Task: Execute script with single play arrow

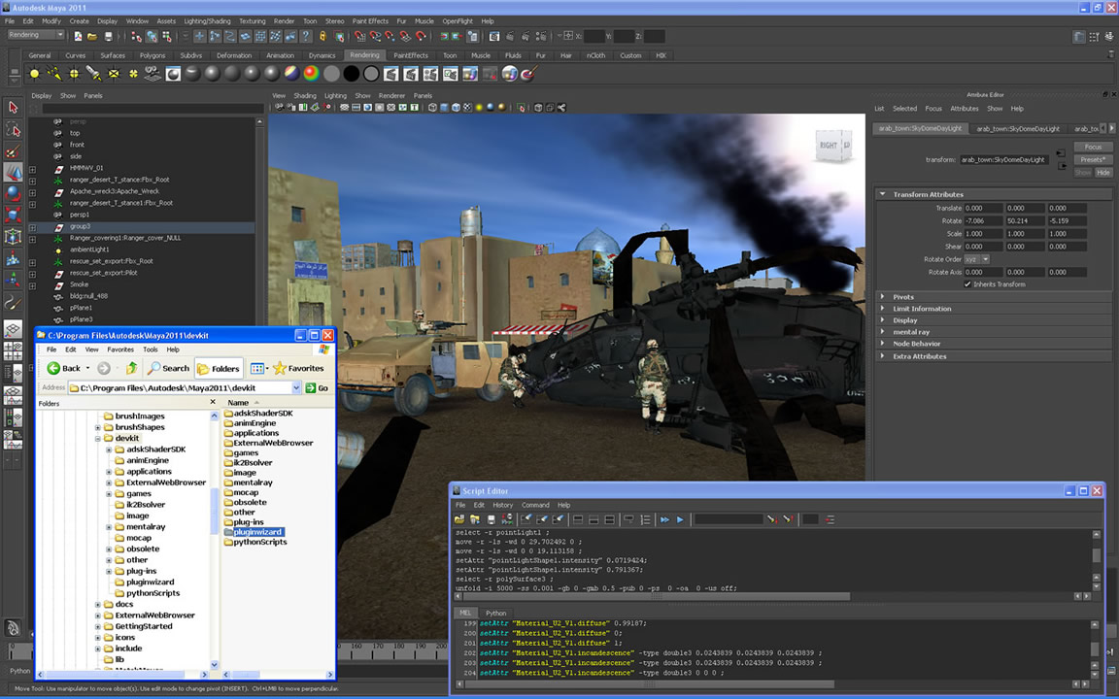Action: click(x=680, y=519)
